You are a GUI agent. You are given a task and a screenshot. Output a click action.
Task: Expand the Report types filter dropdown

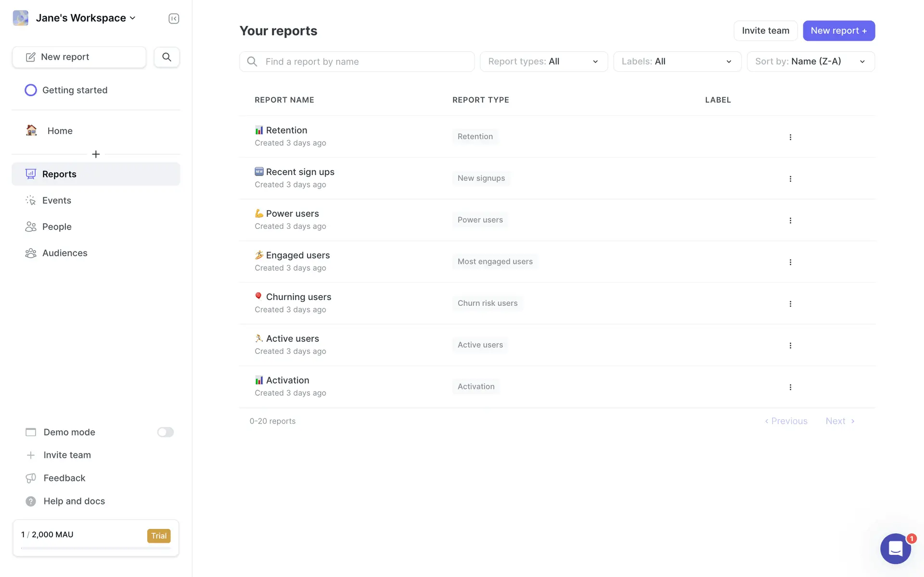click(543, 62)
